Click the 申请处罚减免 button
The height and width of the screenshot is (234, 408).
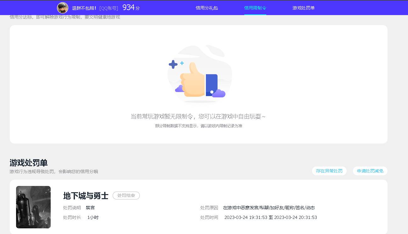tap(370, 171)
